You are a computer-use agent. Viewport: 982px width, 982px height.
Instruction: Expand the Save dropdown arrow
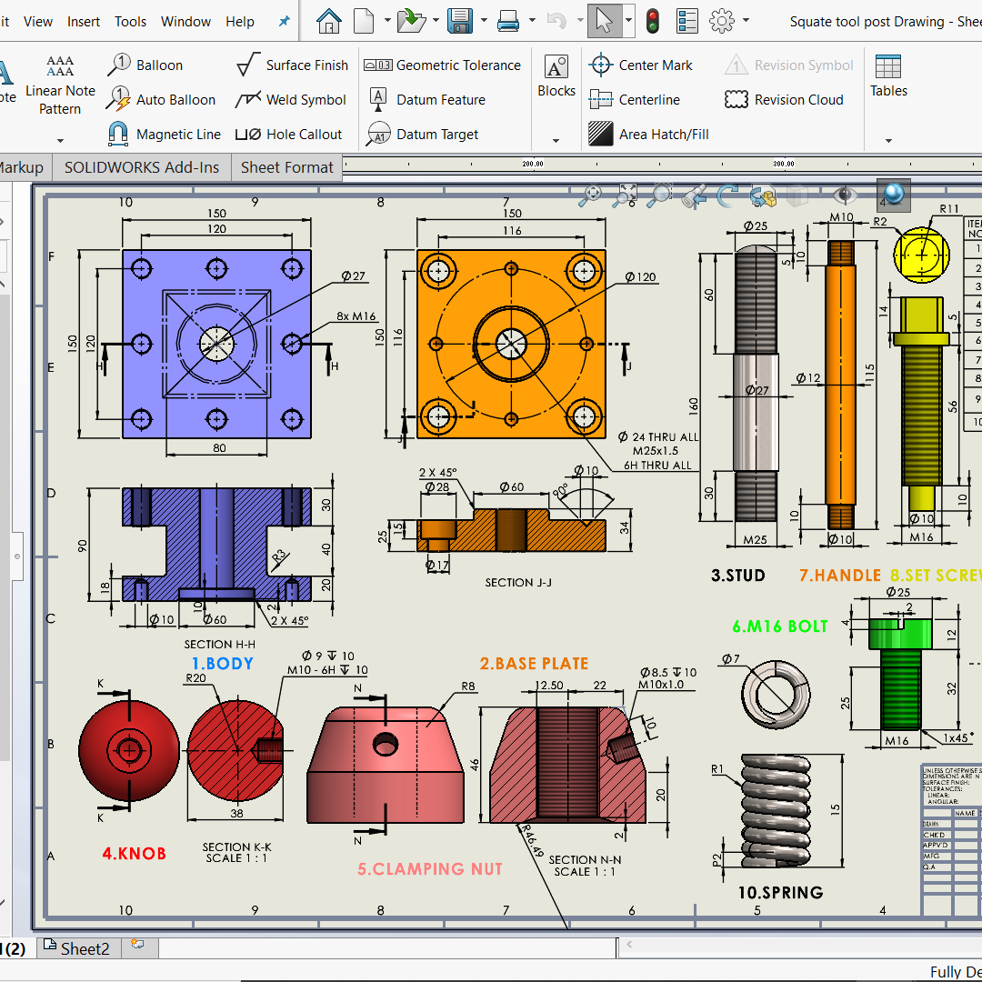484,21
